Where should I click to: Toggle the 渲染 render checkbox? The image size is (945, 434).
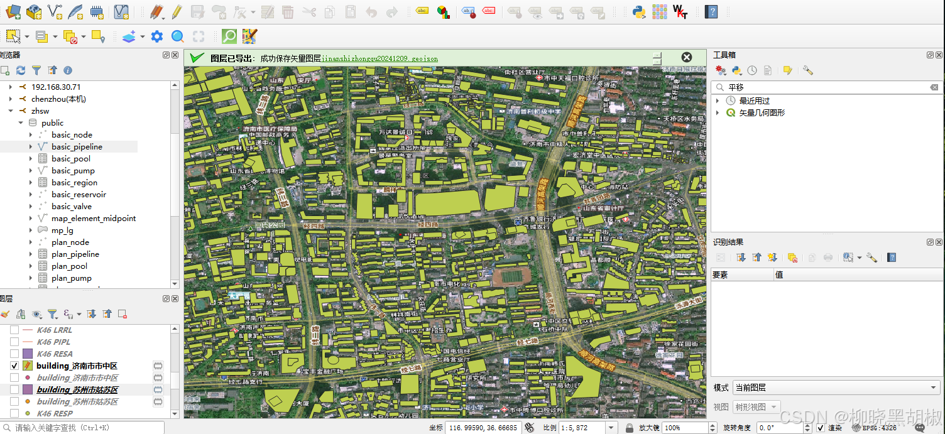821,428
